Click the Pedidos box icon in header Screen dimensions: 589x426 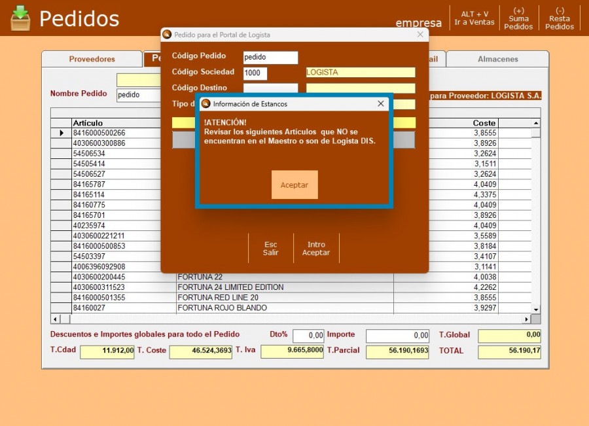point(20,18)
